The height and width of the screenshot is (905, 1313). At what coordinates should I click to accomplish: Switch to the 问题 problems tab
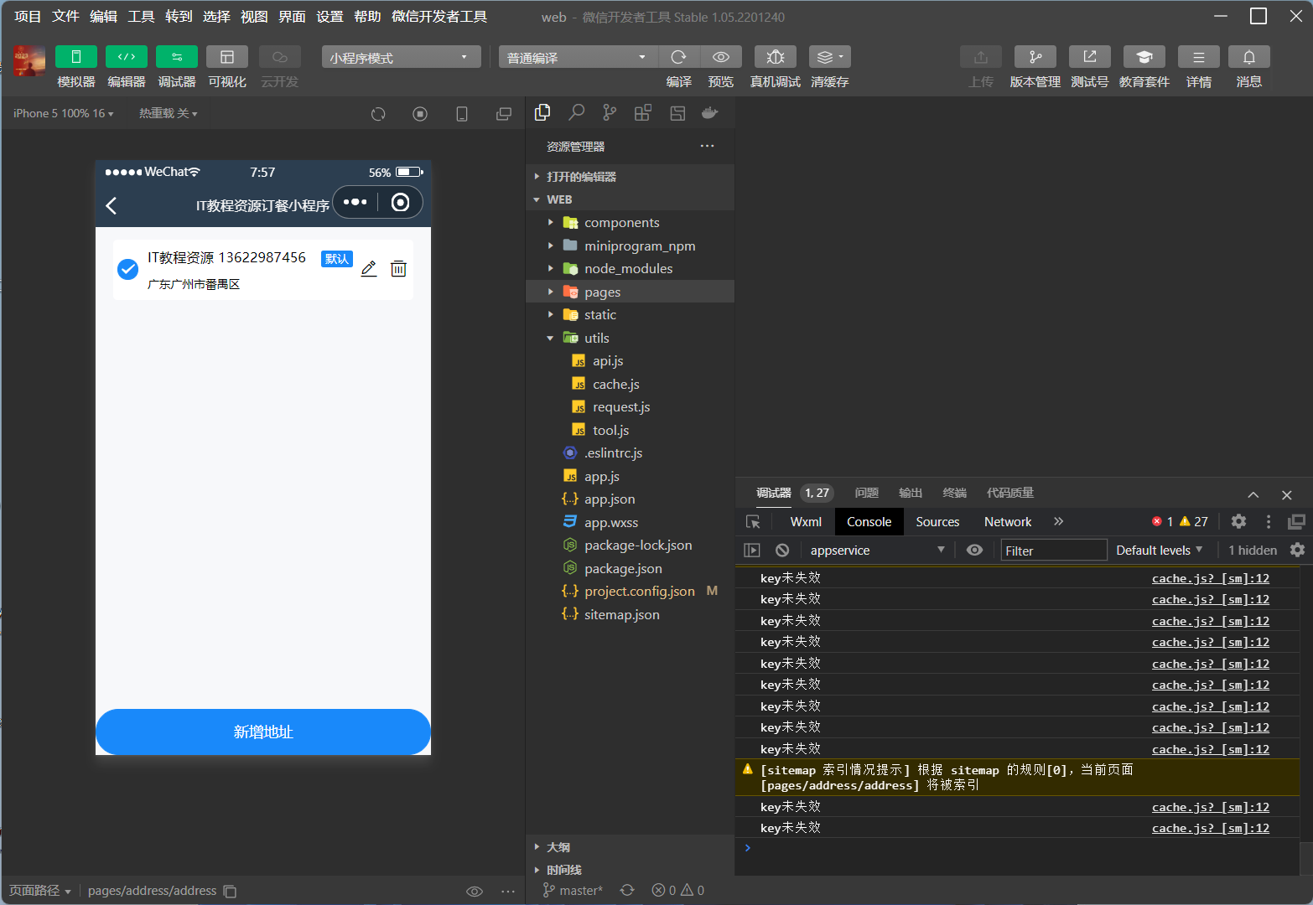866,493
